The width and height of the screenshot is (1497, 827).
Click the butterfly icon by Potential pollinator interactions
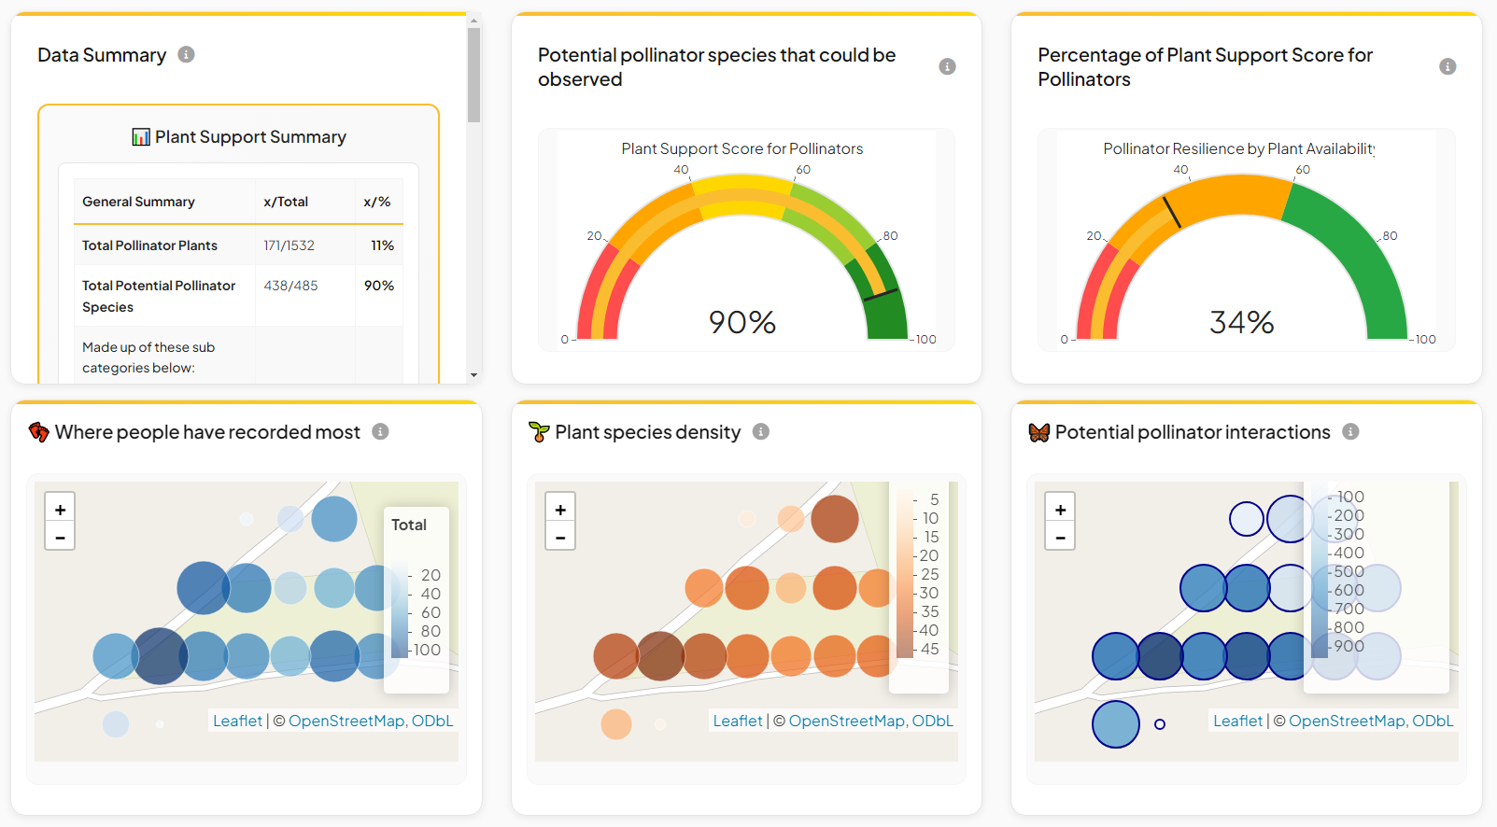pyautogui.click(x=1038, y=432)
